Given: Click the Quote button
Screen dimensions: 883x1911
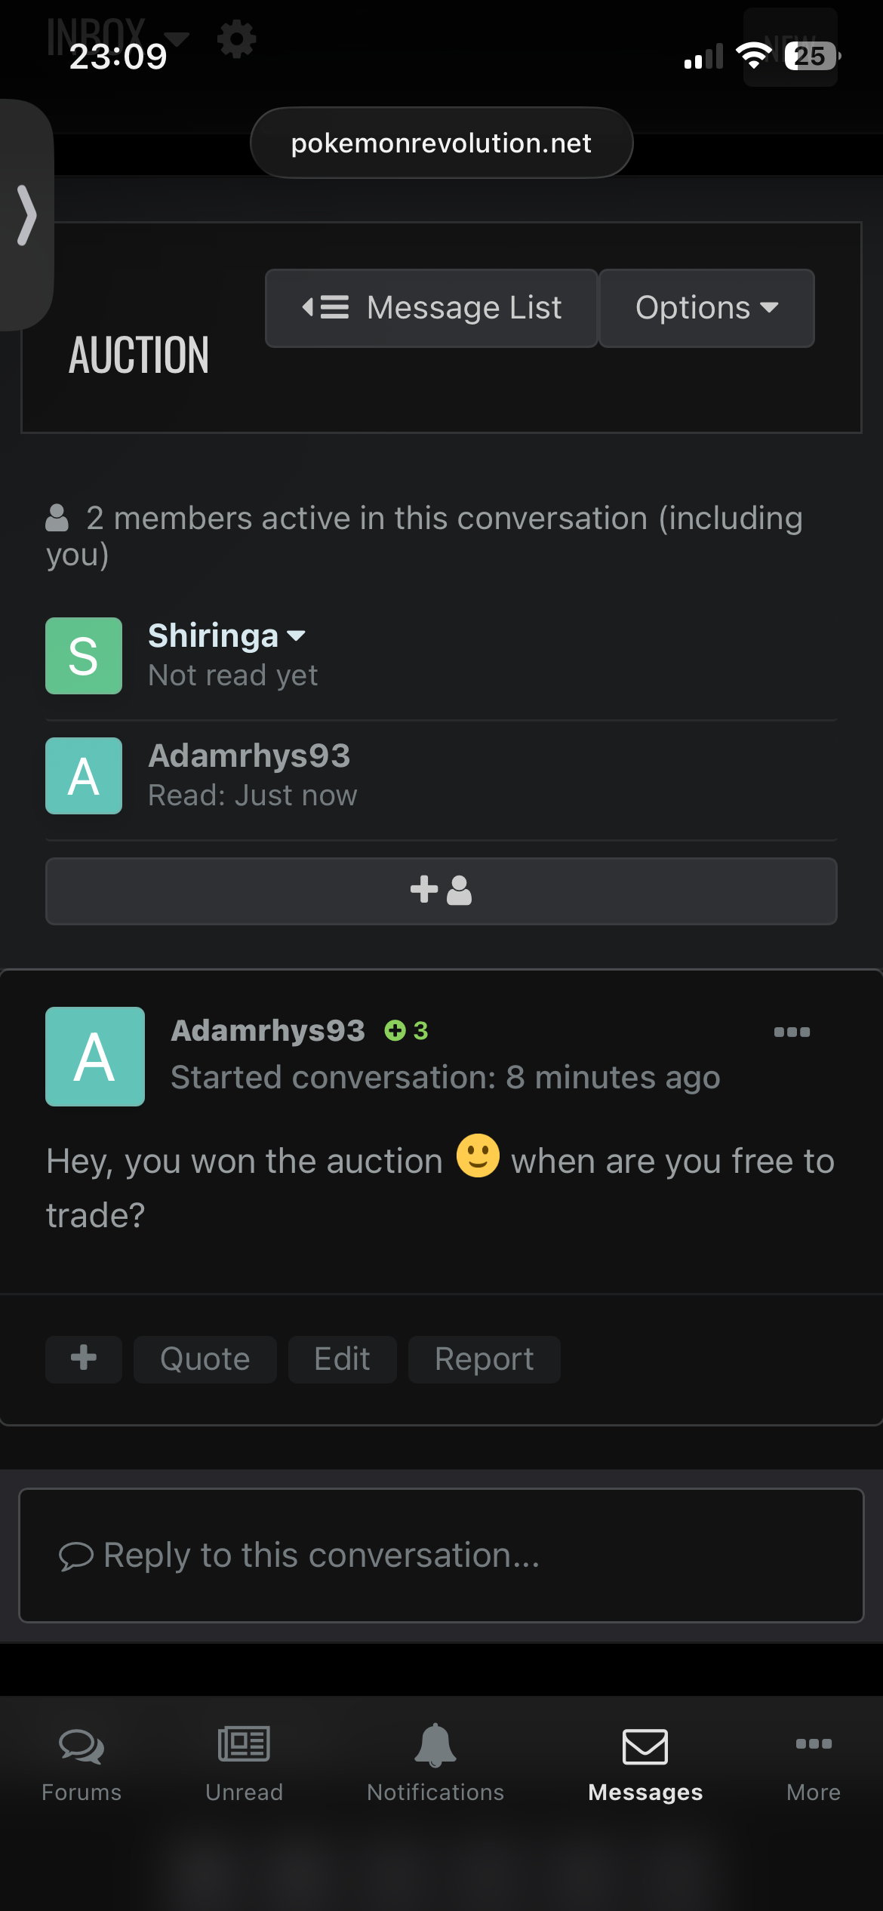Looking at the screenshot, I should pyautogui.click(x=205, y=1359).
